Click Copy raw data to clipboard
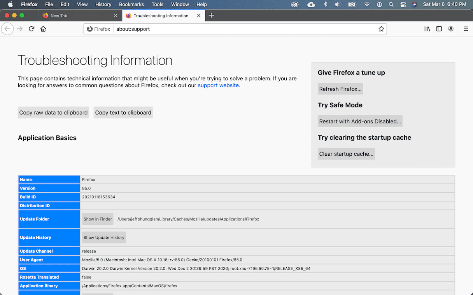 [x=53, y=113]
